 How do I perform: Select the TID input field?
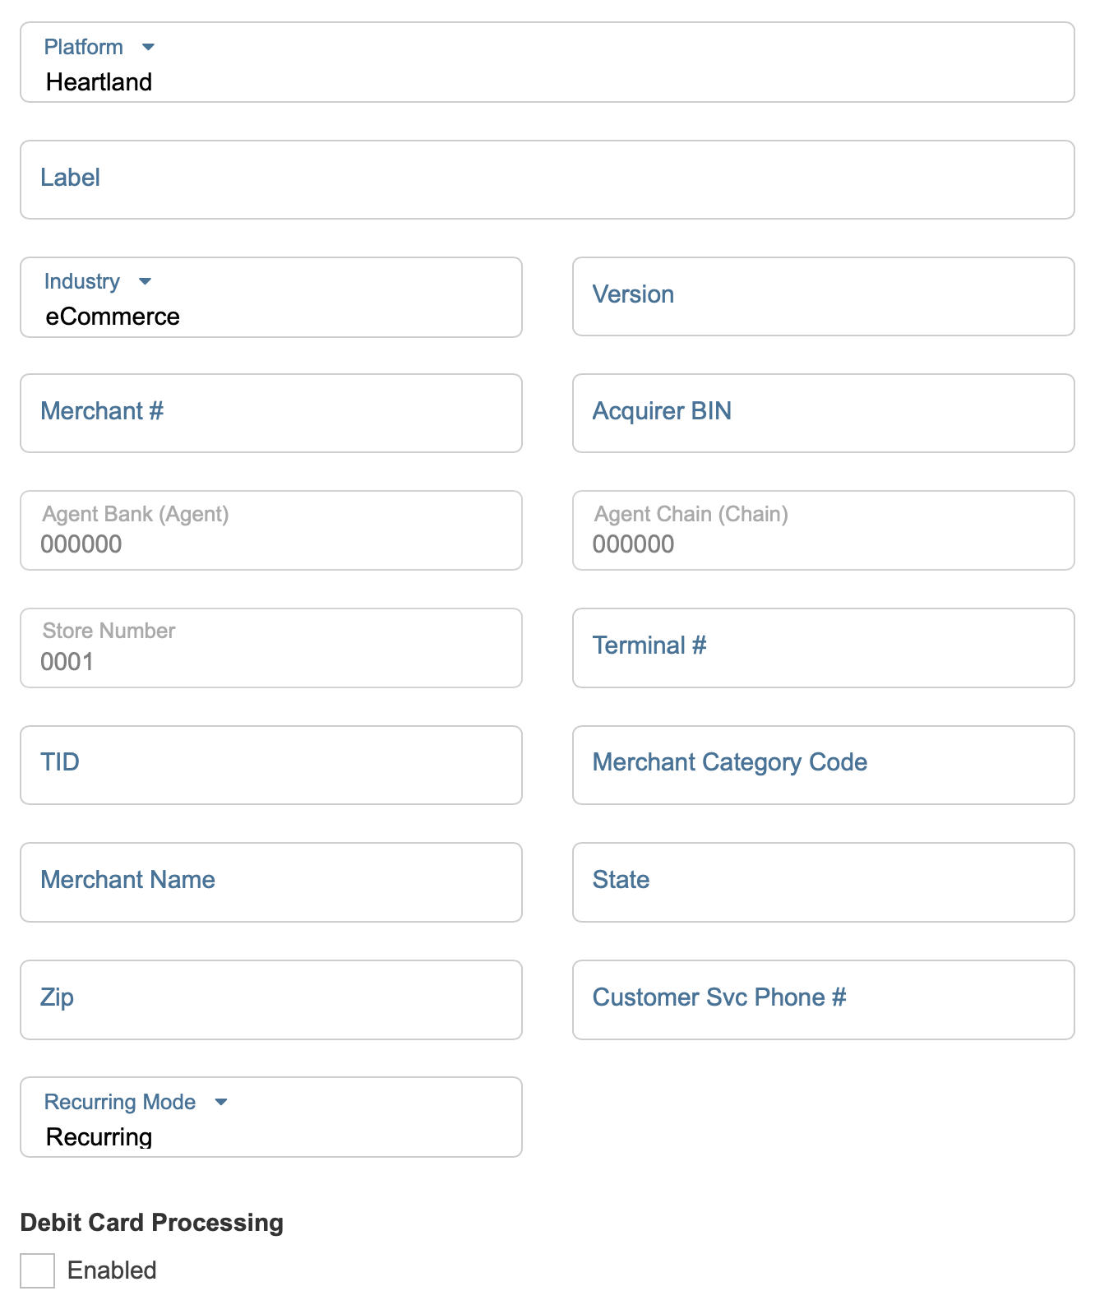(x=270, y=765)
